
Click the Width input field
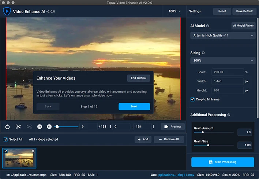coord(228,81)
